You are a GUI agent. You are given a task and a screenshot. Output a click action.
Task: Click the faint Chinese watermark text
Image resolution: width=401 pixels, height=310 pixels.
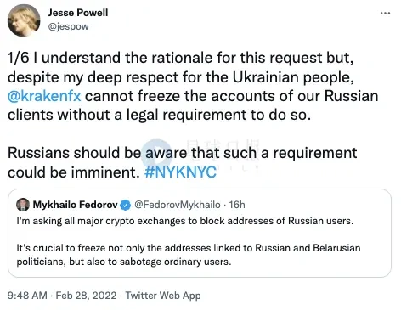pyautogui.click(x=223, y=147)
